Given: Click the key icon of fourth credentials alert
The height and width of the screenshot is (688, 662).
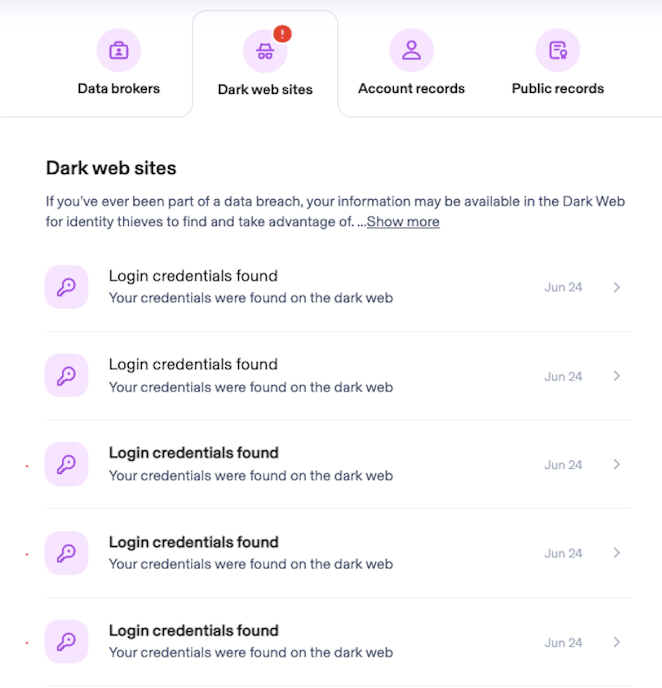Looking at the screenshot, I should click(x=66, y=553).
